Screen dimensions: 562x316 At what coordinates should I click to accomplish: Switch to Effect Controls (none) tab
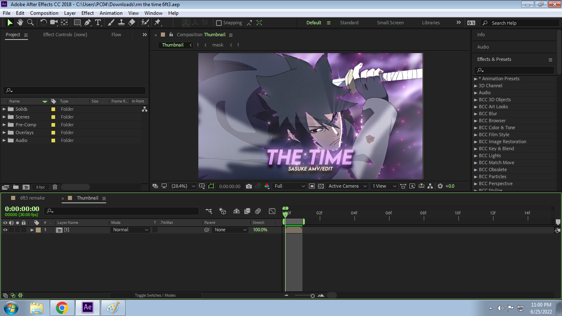click(x=65, y=35)
